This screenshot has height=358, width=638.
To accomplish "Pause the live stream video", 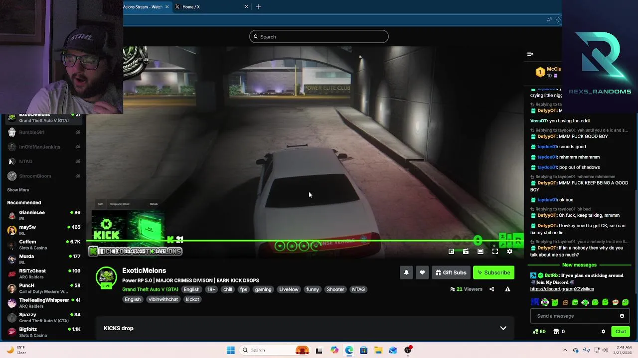I will [101, 252].
